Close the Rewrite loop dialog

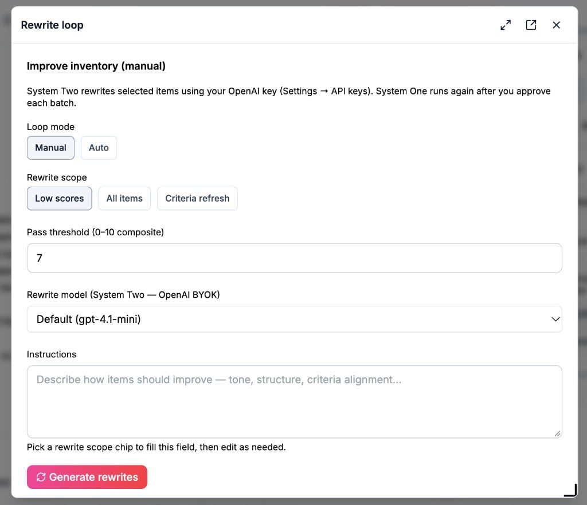click(556, 25)
